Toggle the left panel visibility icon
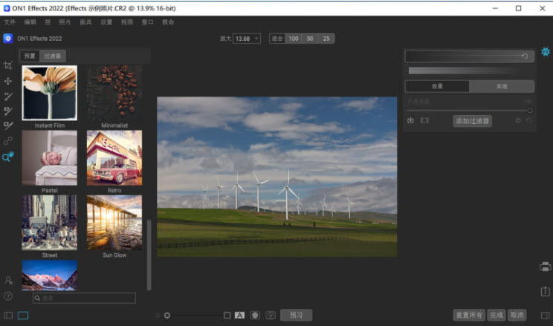 tap(8, 315)
